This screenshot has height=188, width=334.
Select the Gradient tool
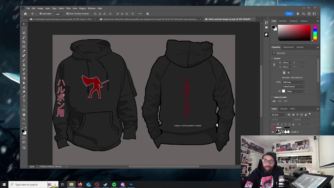pos(24,78)
